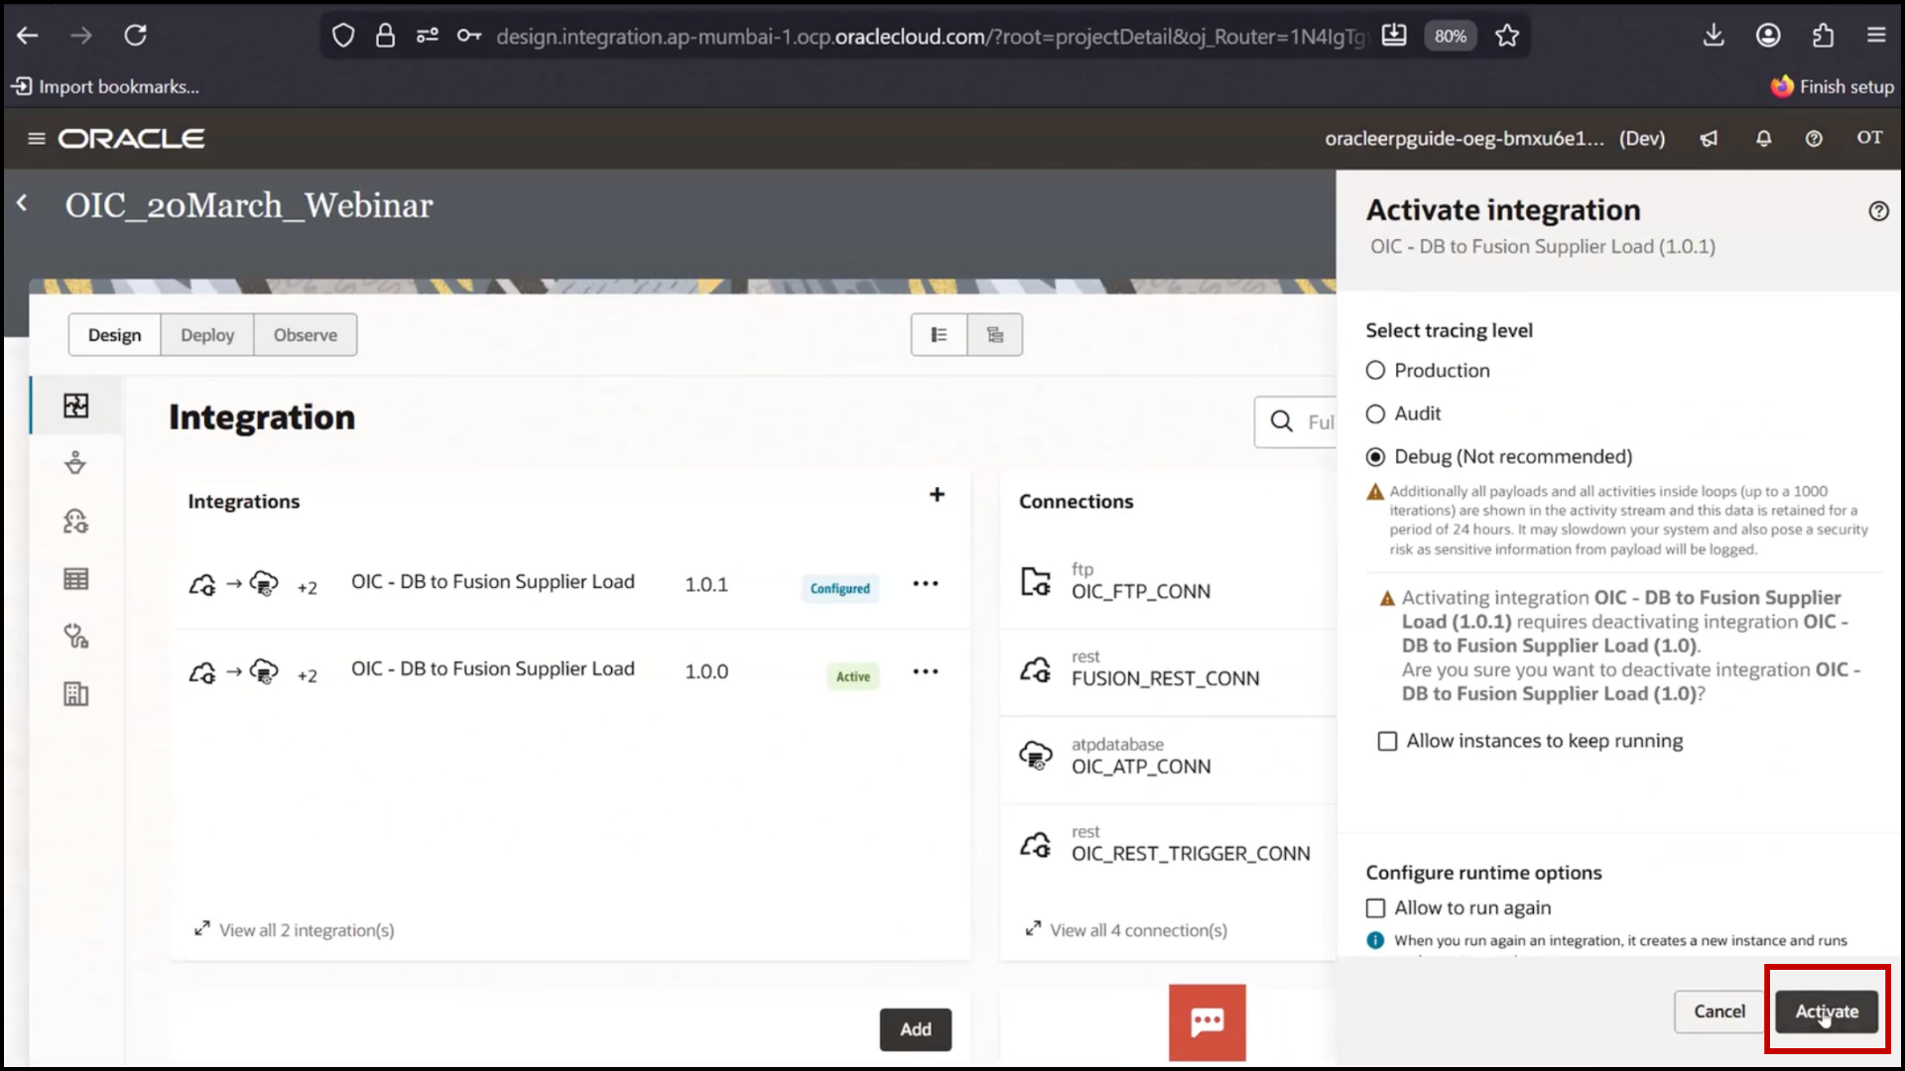The width and height of the screenshot is (1905, 1071).
Task: Select Integration sidebar puzzle icon
Action: 76,406
